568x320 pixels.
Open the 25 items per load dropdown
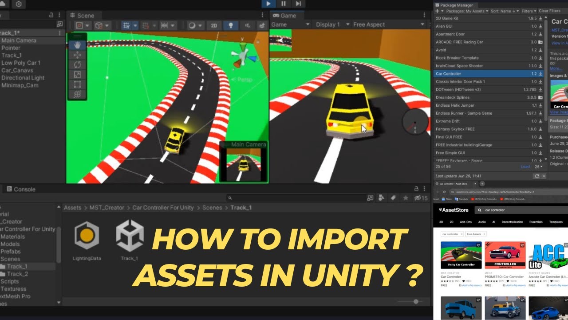(538, 167)
